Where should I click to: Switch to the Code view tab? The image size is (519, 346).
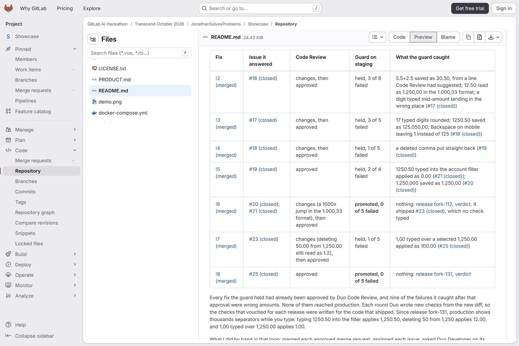coord(399,37)
